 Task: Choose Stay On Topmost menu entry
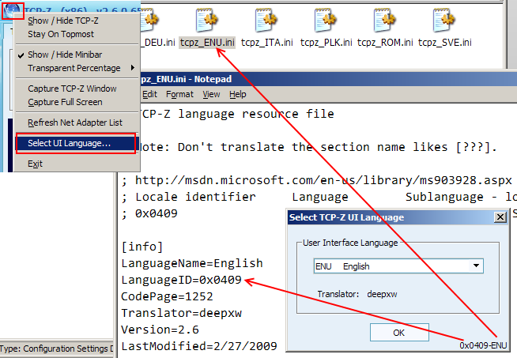pyautogui.click(x=77, y=34)
